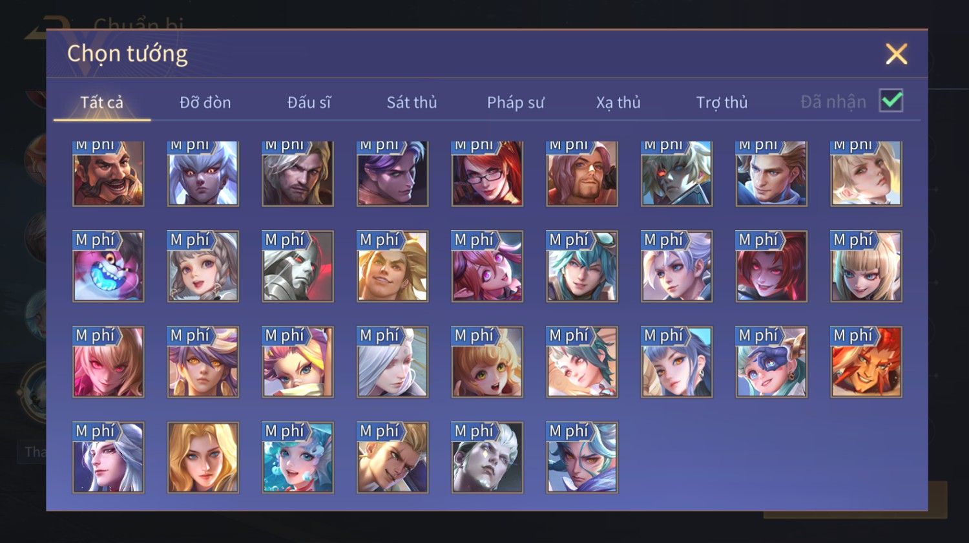Switch to the Đỡ đòn tab

pos(205,102)
